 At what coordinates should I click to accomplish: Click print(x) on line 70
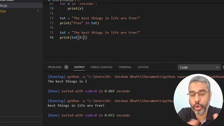(x=76, y=8)
